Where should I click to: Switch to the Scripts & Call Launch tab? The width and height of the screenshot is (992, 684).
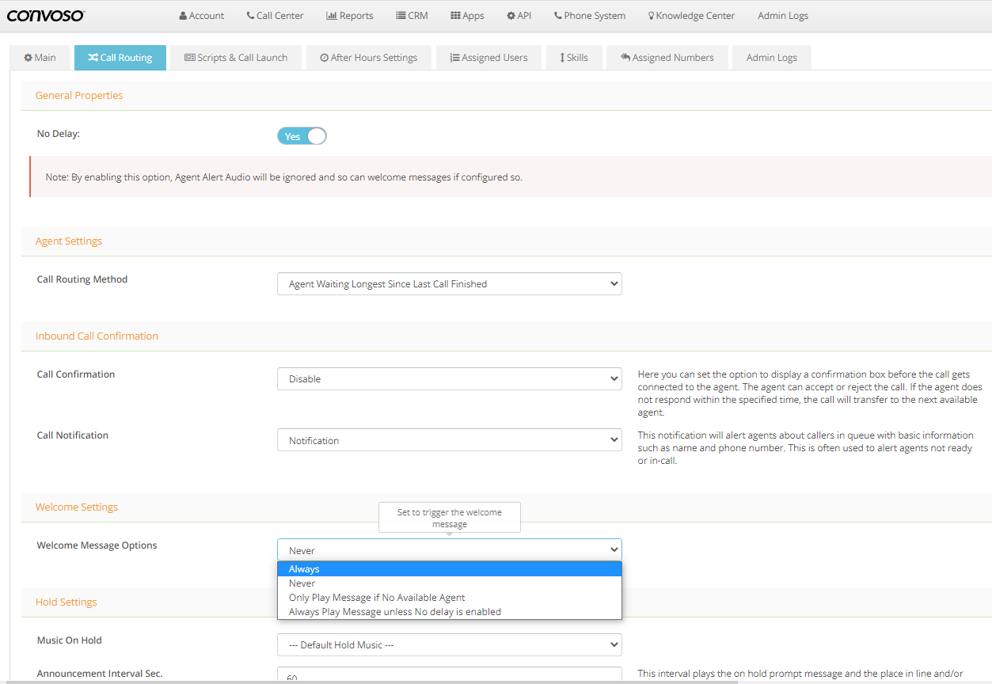pos(236,58)
